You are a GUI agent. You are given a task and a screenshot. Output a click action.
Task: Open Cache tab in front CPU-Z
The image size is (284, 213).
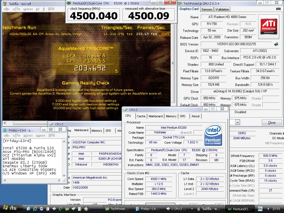click(141, 116)
